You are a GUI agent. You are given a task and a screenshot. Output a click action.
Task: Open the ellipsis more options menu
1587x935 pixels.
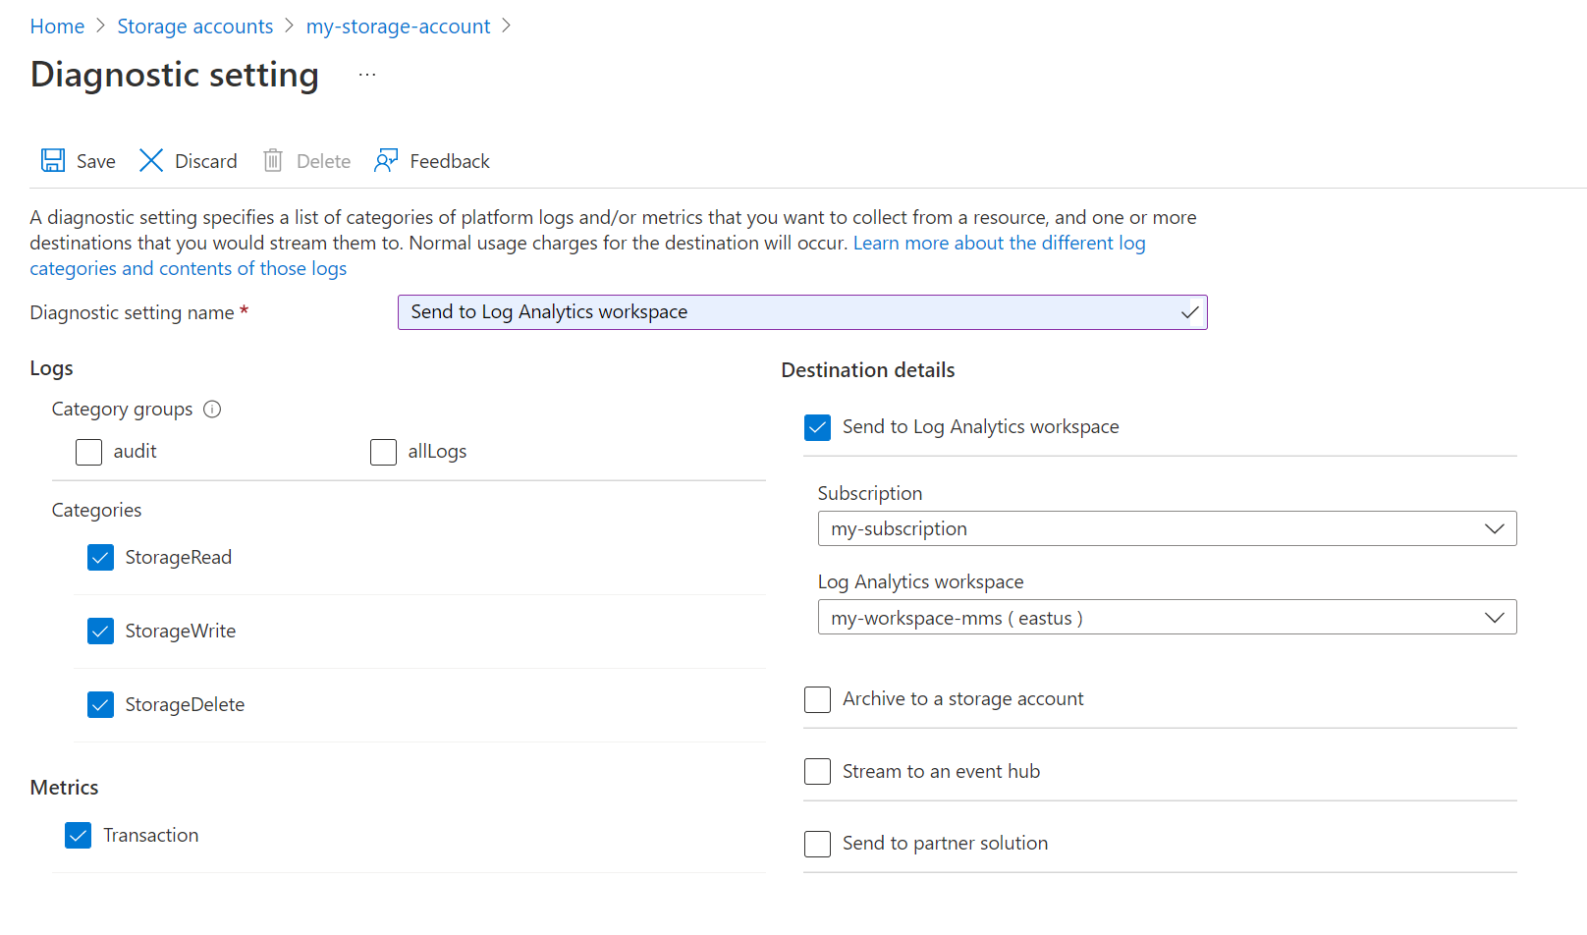tap(367, 76)
